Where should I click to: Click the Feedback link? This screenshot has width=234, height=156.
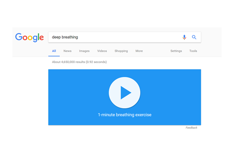click(x=191, y=128)
